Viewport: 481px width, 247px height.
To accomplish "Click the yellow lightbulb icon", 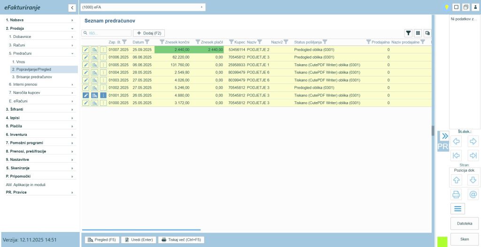I will [447, 7].
